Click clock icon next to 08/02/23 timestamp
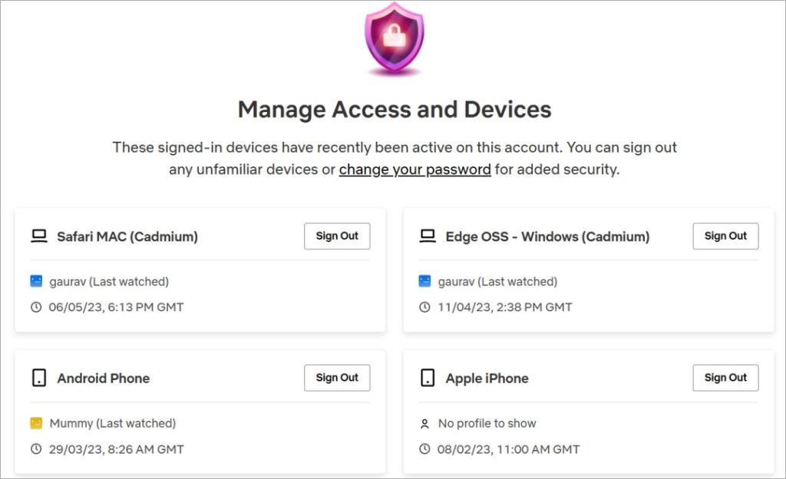Screen dimensions: 786x479 (x=424, y=449)
